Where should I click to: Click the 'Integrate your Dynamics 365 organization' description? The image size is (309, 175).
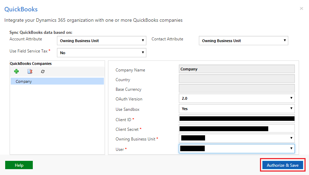94,20
